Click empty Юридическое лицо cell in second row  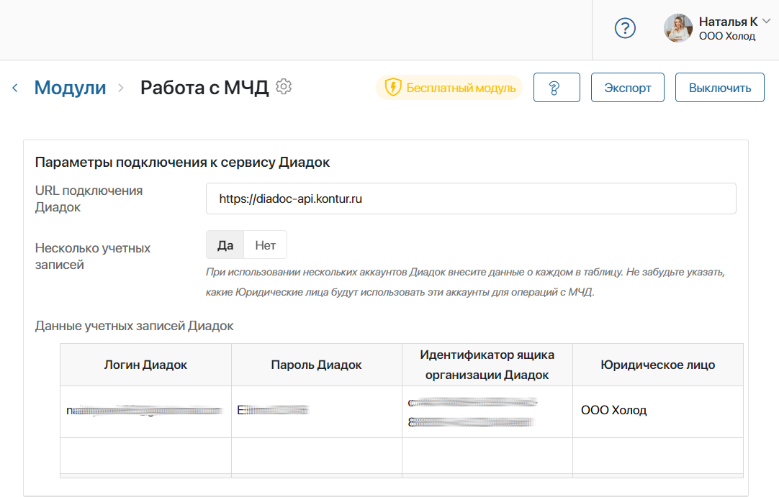point(657,455)
